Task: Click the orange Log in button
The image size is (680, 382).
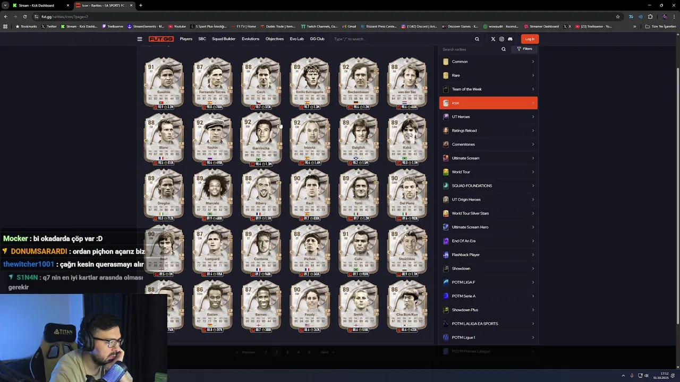Action: pos(530,39)
